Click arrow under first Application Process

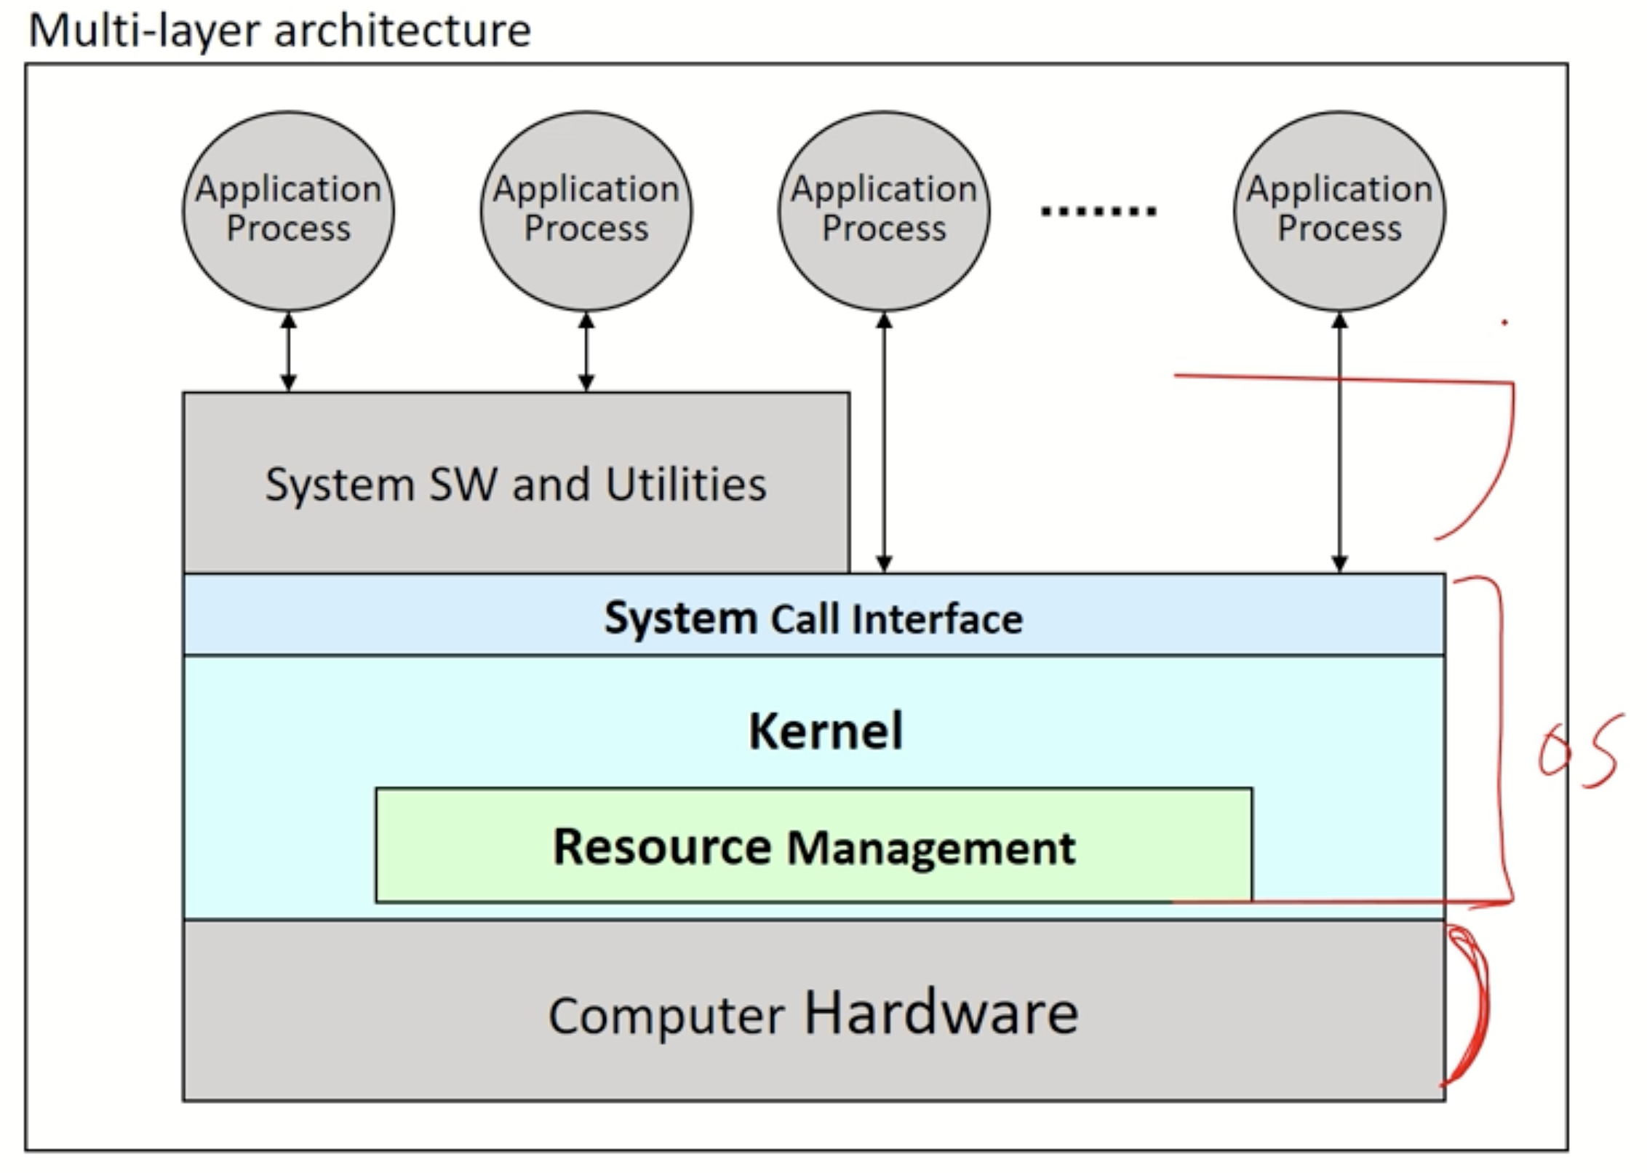pos(288,351)
